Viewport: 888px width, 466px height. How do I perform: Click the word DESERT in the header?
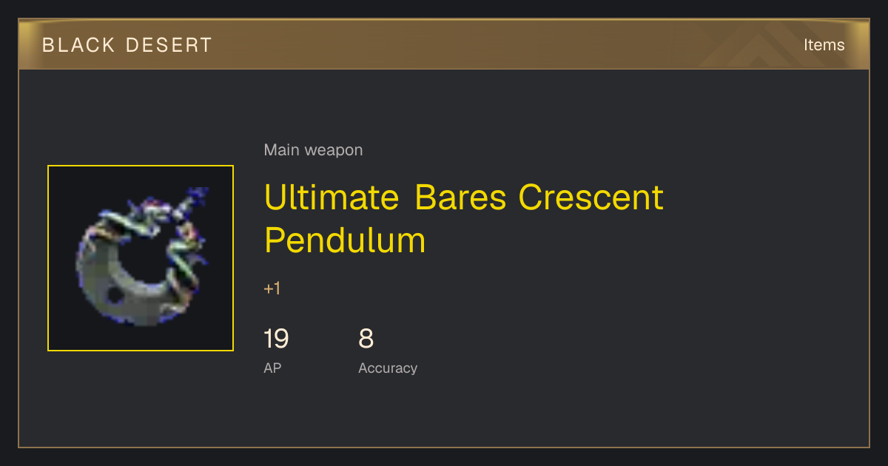pyautogui.click(x=169, y=45)
